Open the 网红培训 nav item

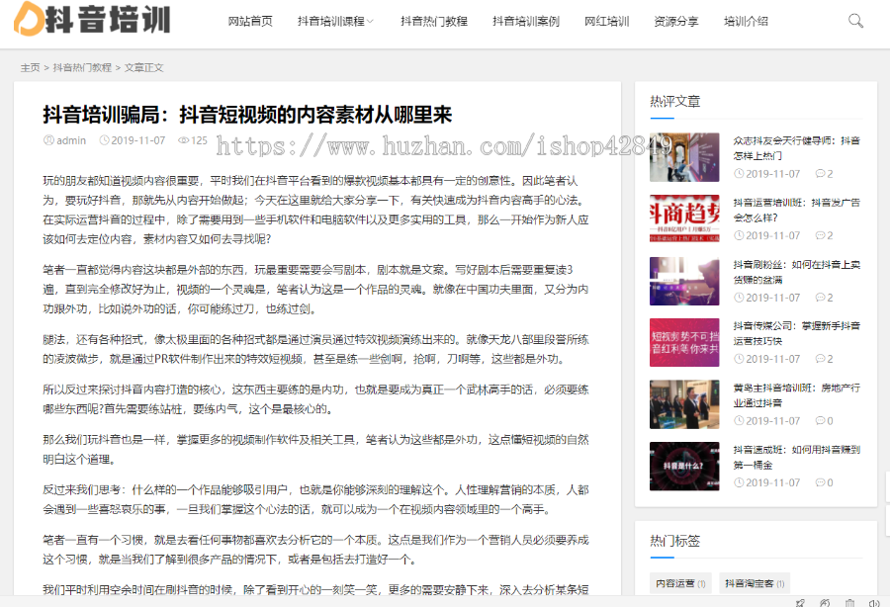[607, 22]
